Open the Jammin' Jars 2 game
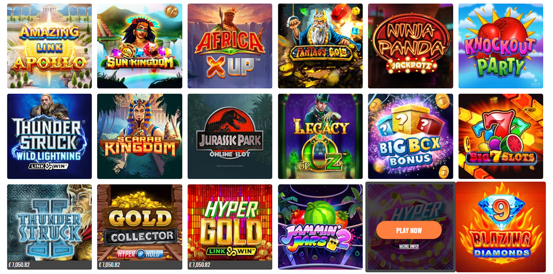553x274 pixels. 320,226
